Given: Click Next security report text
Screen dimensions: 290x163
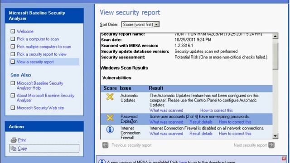Looking at the screenshot, I should click(250, 145).
